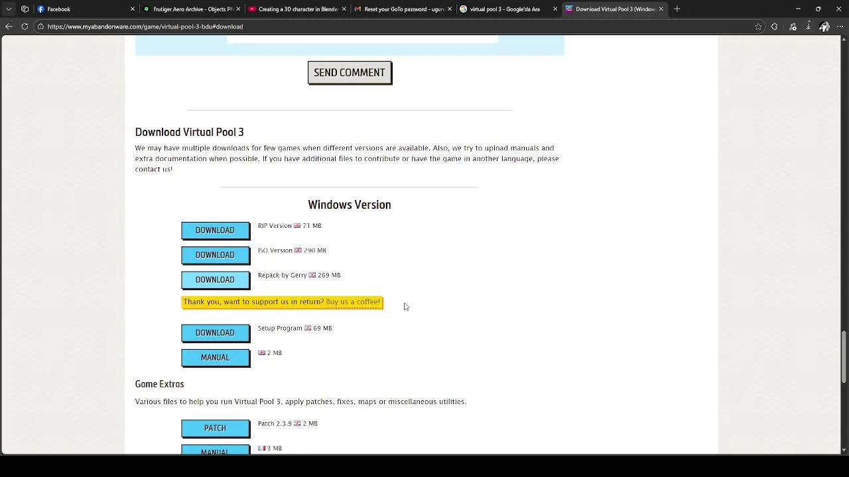Click the Facebook favicon on the first tab
849x477 pixels.
[40, 9]
